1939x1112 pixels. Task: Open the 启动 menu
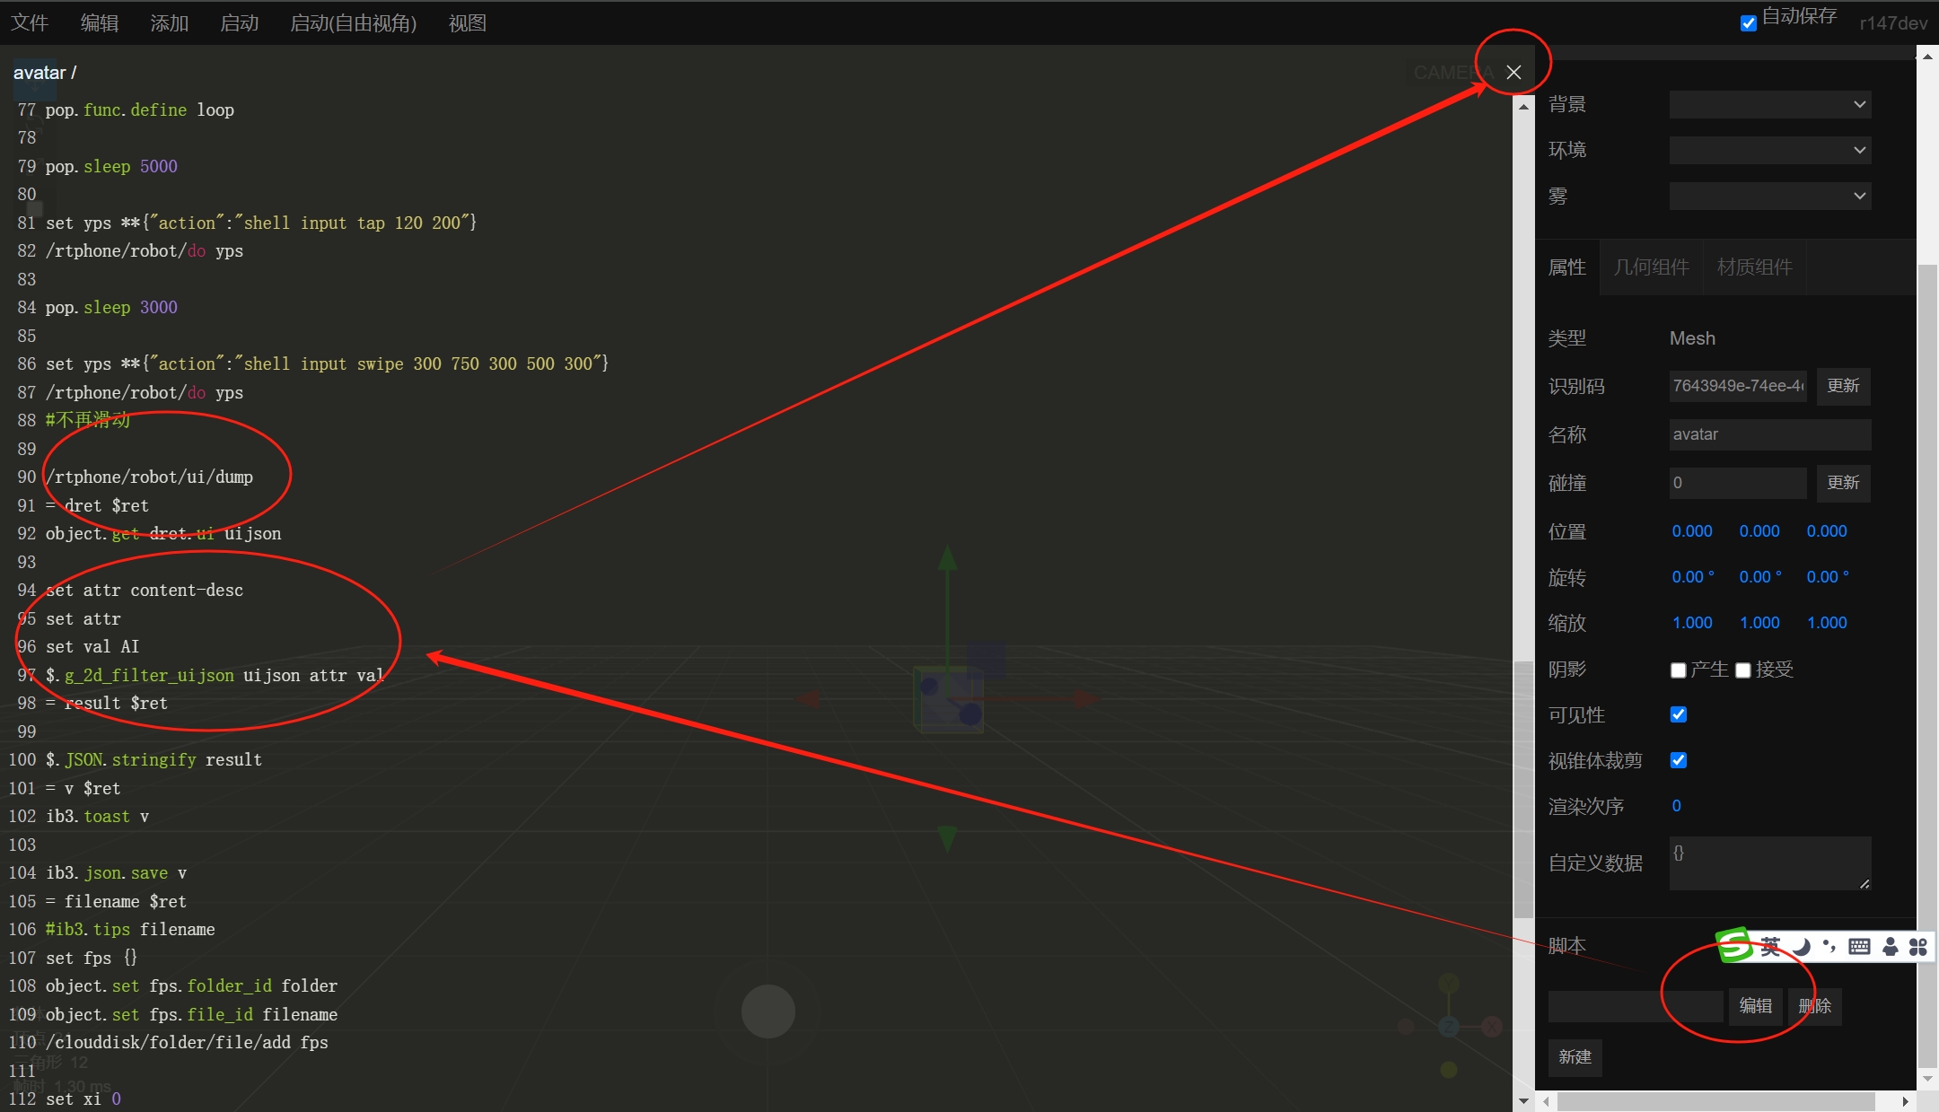(x=240, y=22)
